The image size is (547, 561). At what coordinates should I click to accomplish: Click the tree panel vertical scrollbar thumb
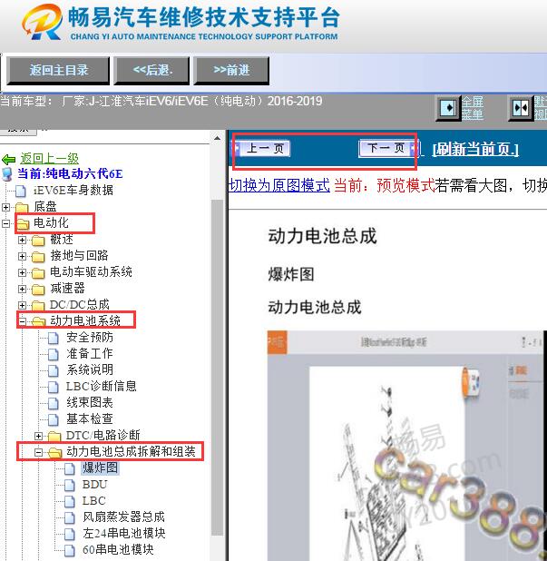pos(217,368)
